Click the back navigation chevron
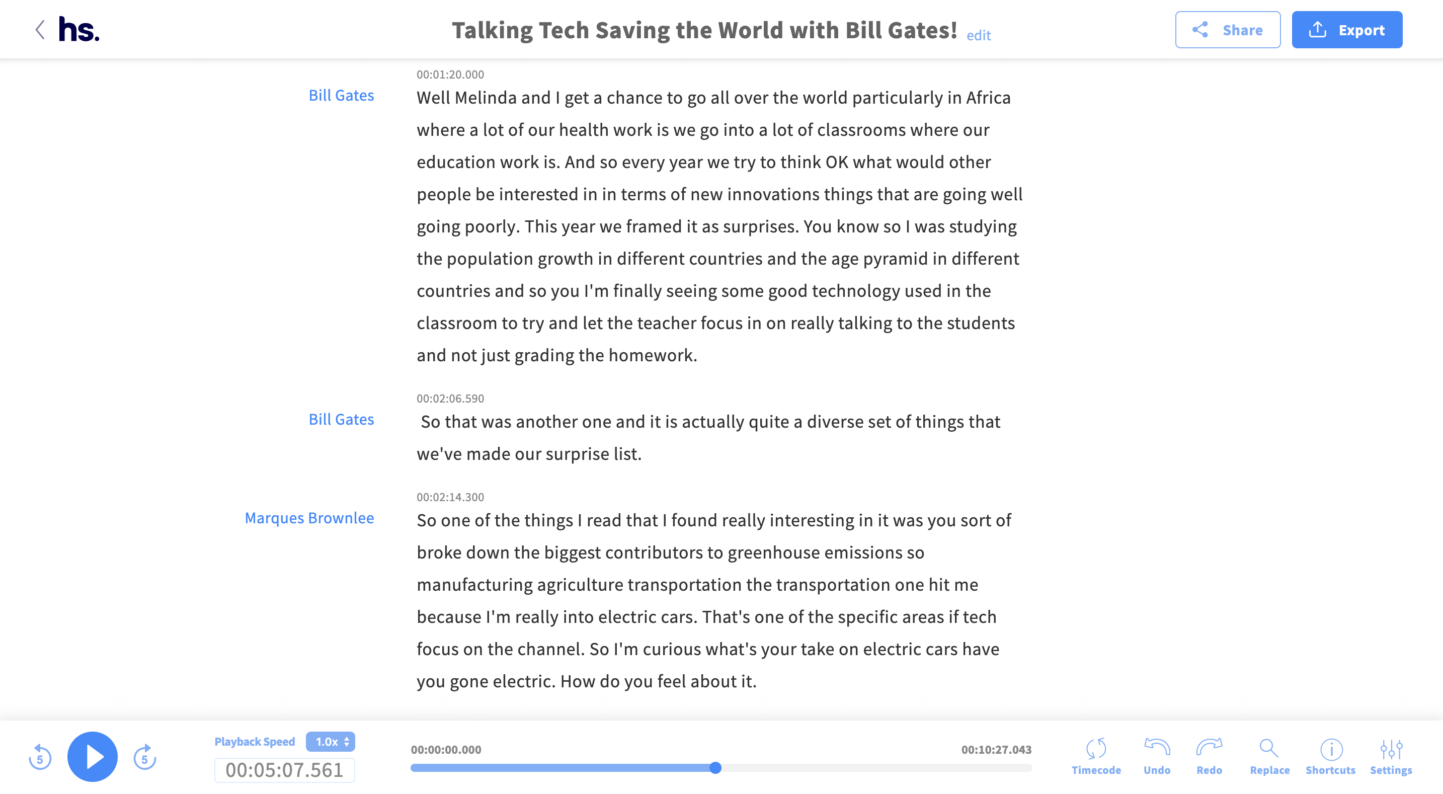Viewport: 1443px width, 794px height. tap(39, 28)
